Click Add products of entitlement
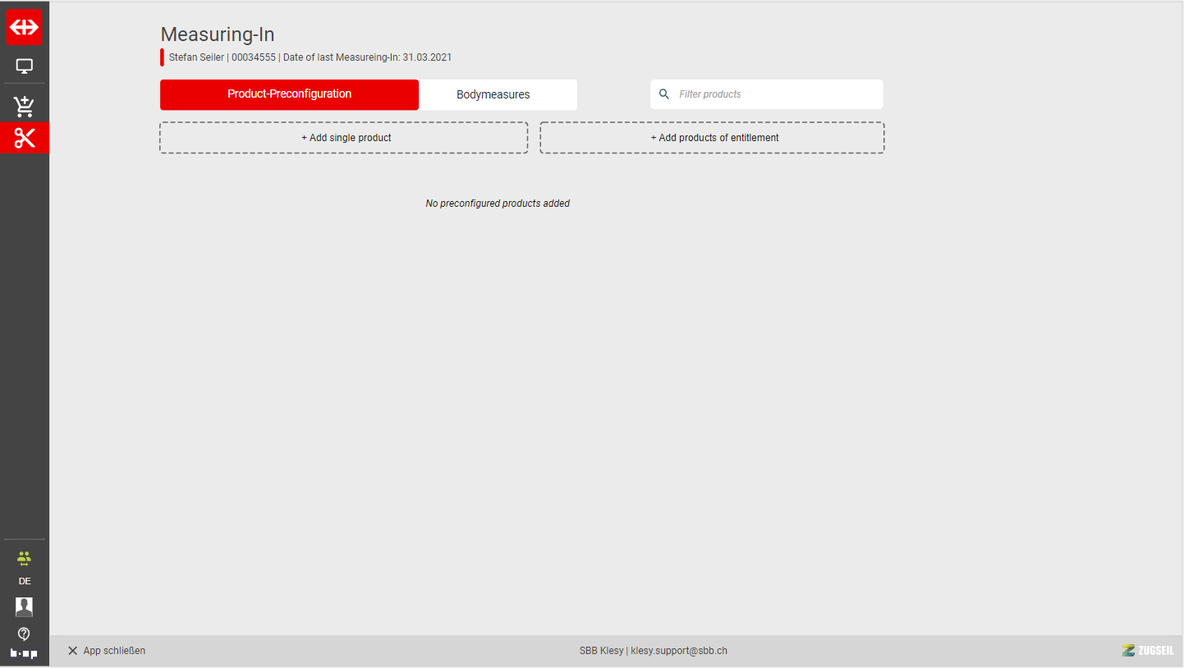 point(712,138)
